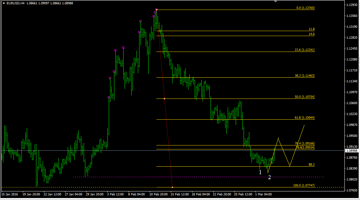Click price axis value 1.09870

tap(352, 125)
